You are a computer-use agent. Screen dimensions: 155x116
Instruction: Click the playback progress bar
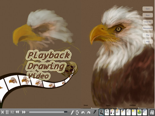pos(48,112)
